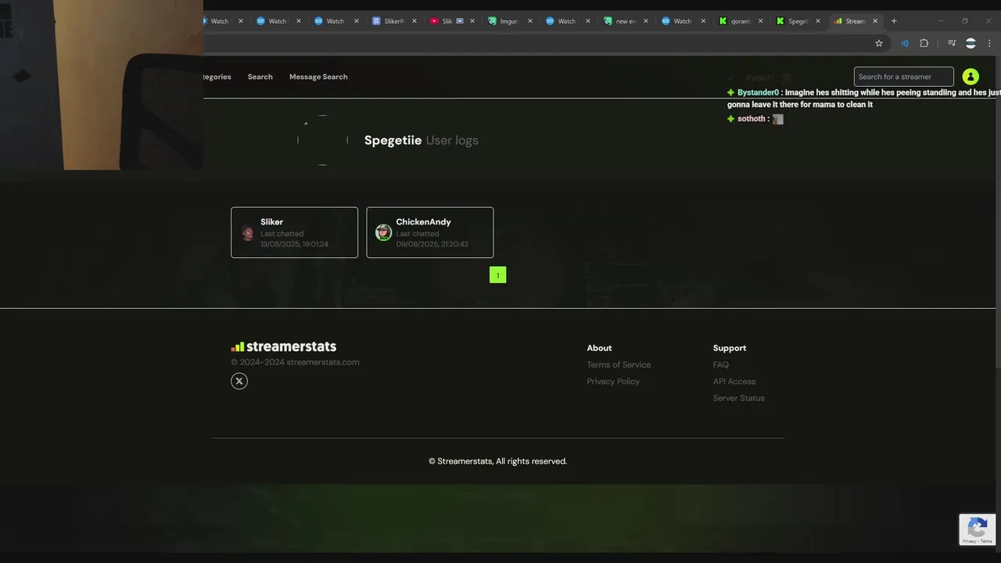Open the Sliker user log card
Image resolution: width=1001 pixels, height=563 pixels.
[x=294, y=232]
